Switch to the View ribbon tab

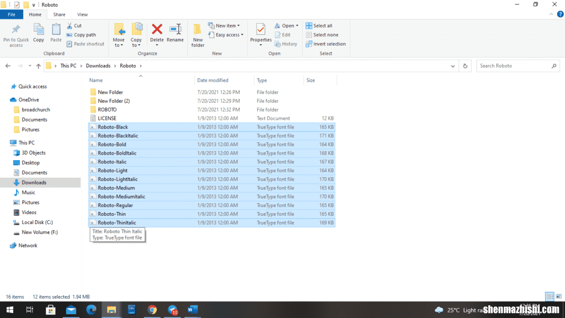(82, 14)
